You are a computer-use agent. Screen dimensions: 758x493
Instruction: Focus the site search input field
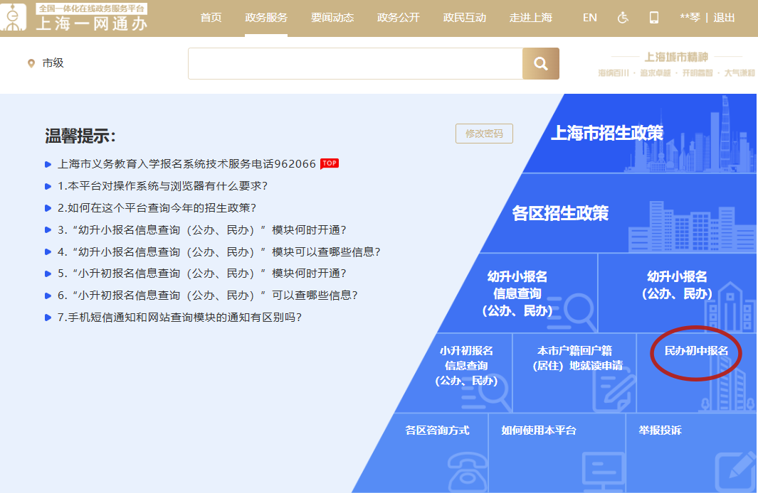(x=354, y=64)
